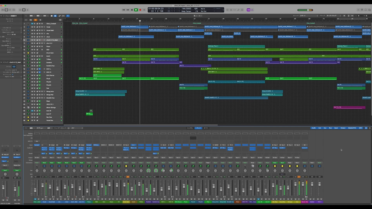Expand the Track inspector disclosure triangle
Screen dimensions: 372x209
[2, 62]
